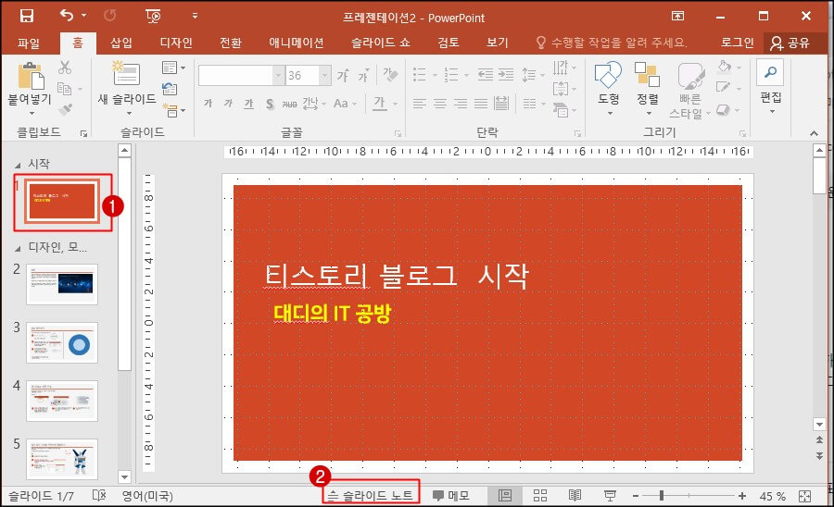The height and width of the screenshot is (507, 834).
Task: Select the 대디의 IT 공방 subtitle text
Action: point(333,314)
